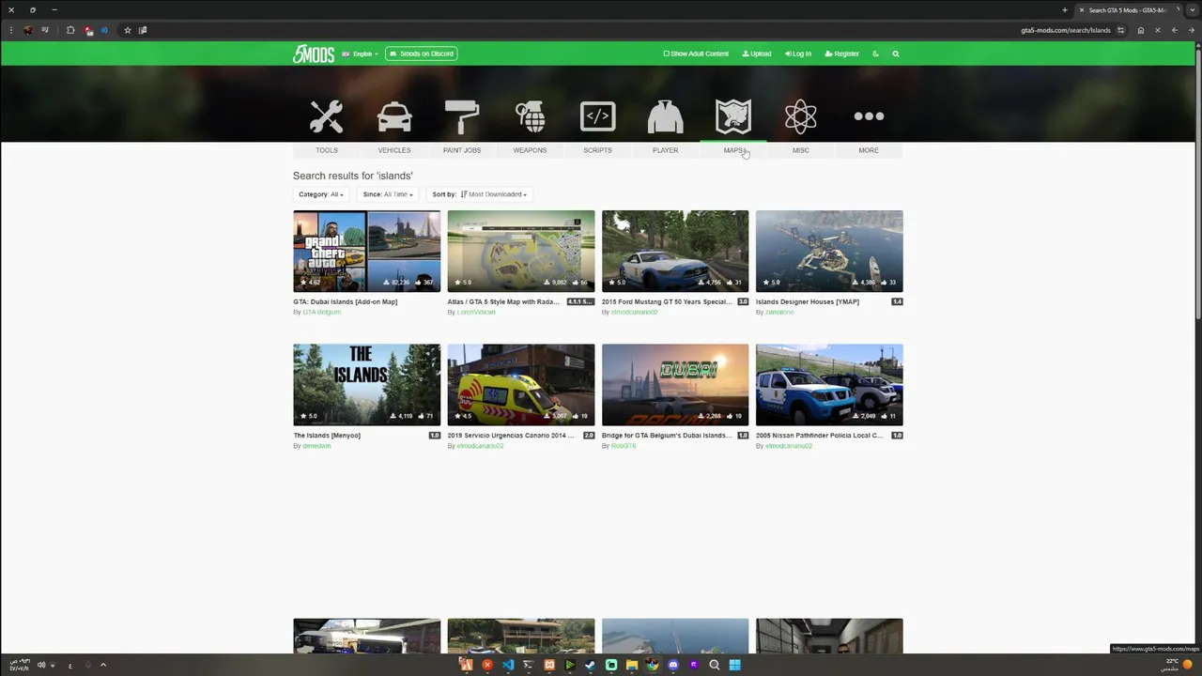Open Atlas GTA 5 Style Map thumbnail
Image resolution: width=1202 pixels, height=676 pixels.
tap(521, 251)
